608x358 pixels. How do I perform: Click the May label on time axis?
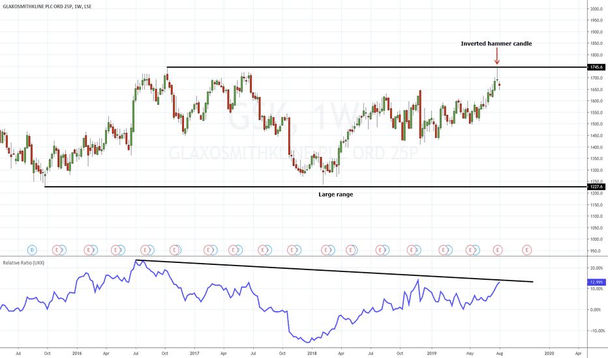[470, 353]
